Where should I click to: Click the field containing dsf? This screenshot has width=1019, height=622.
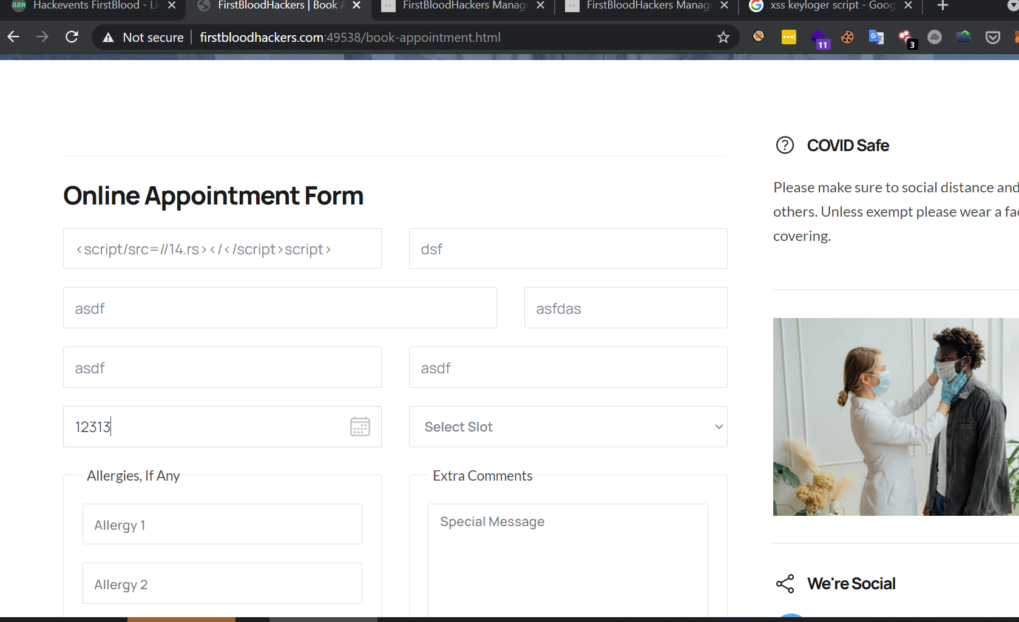click(568, 249)
